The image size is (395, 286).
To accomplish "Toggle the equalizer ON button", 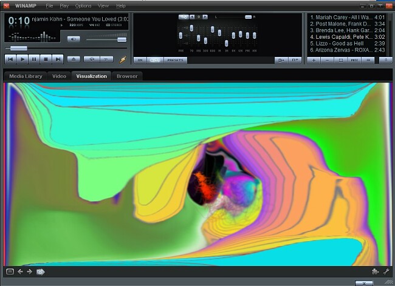I will coord(140,60).
